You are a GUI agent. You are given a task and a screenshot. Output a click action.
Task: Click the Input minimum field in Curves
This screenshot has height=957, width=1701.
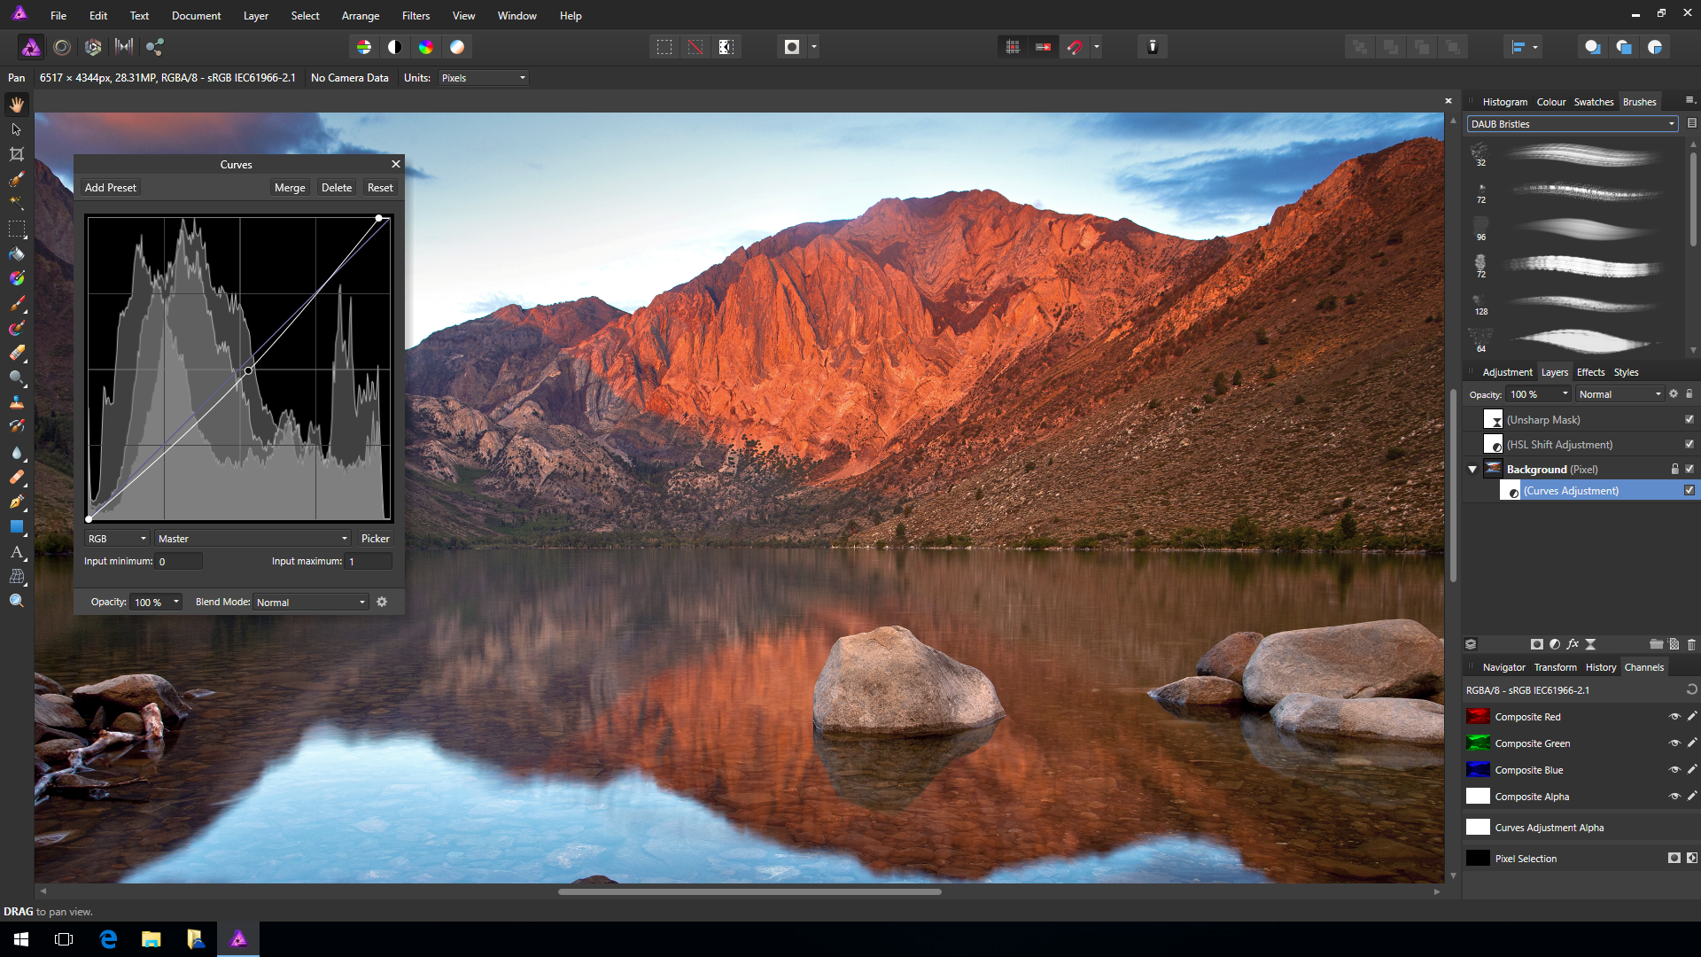(180, 561)
